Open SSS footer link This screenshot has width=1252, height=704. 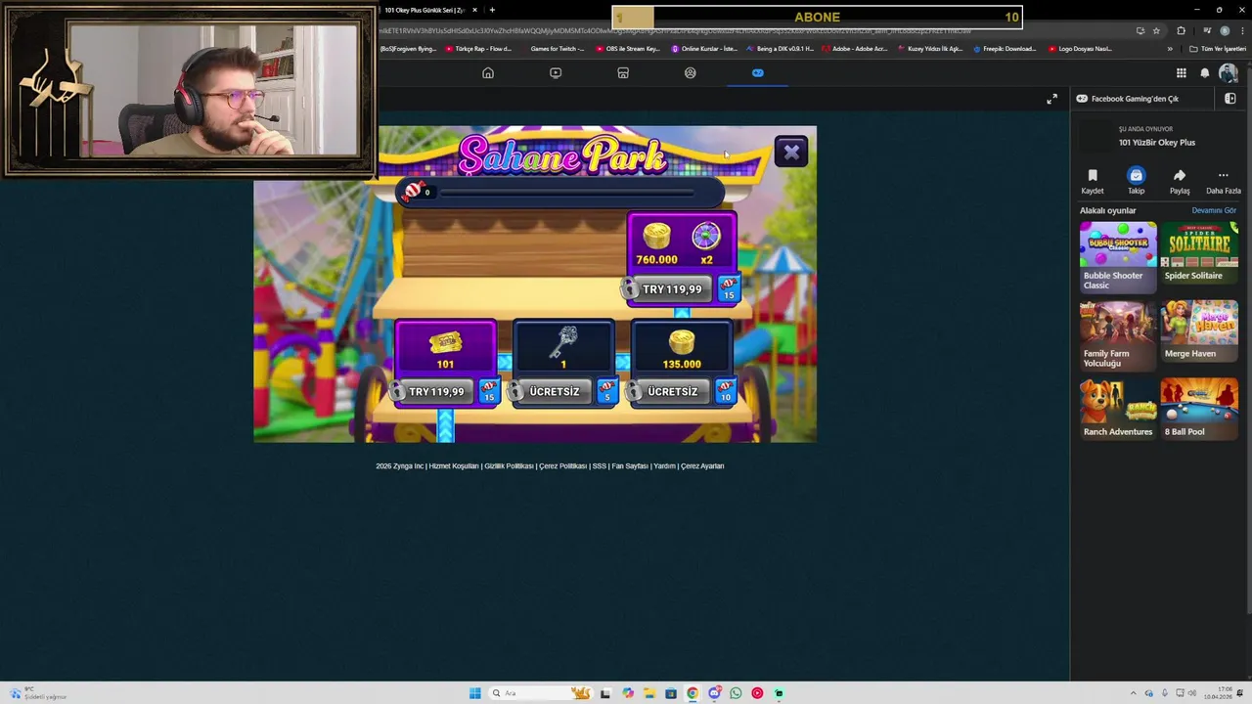click(599, 466)
